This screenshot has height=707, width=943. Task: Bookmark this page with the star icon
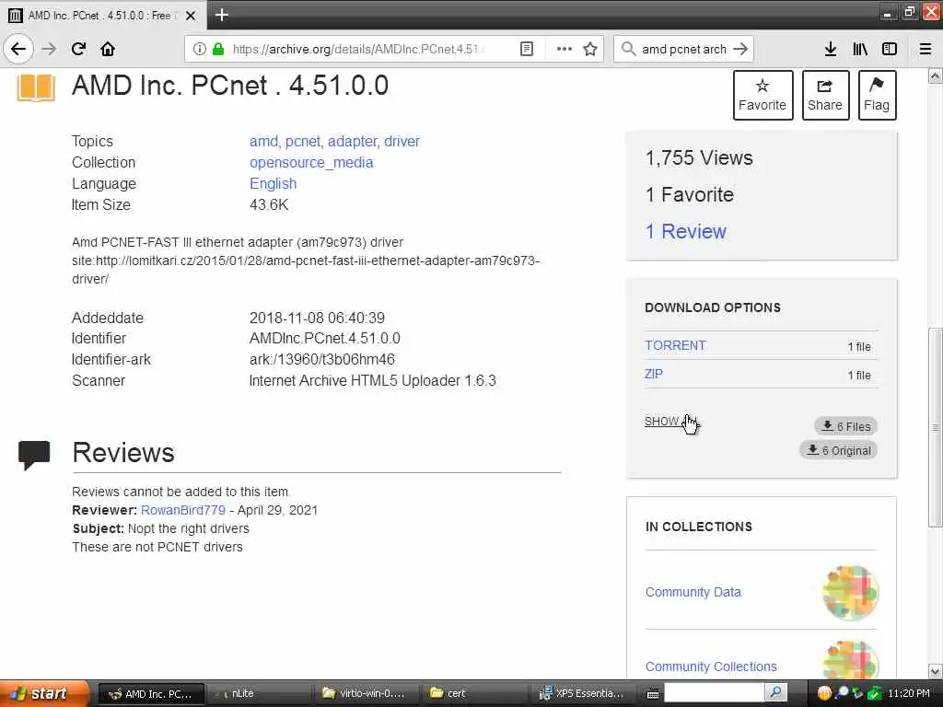tap(590, 50)
